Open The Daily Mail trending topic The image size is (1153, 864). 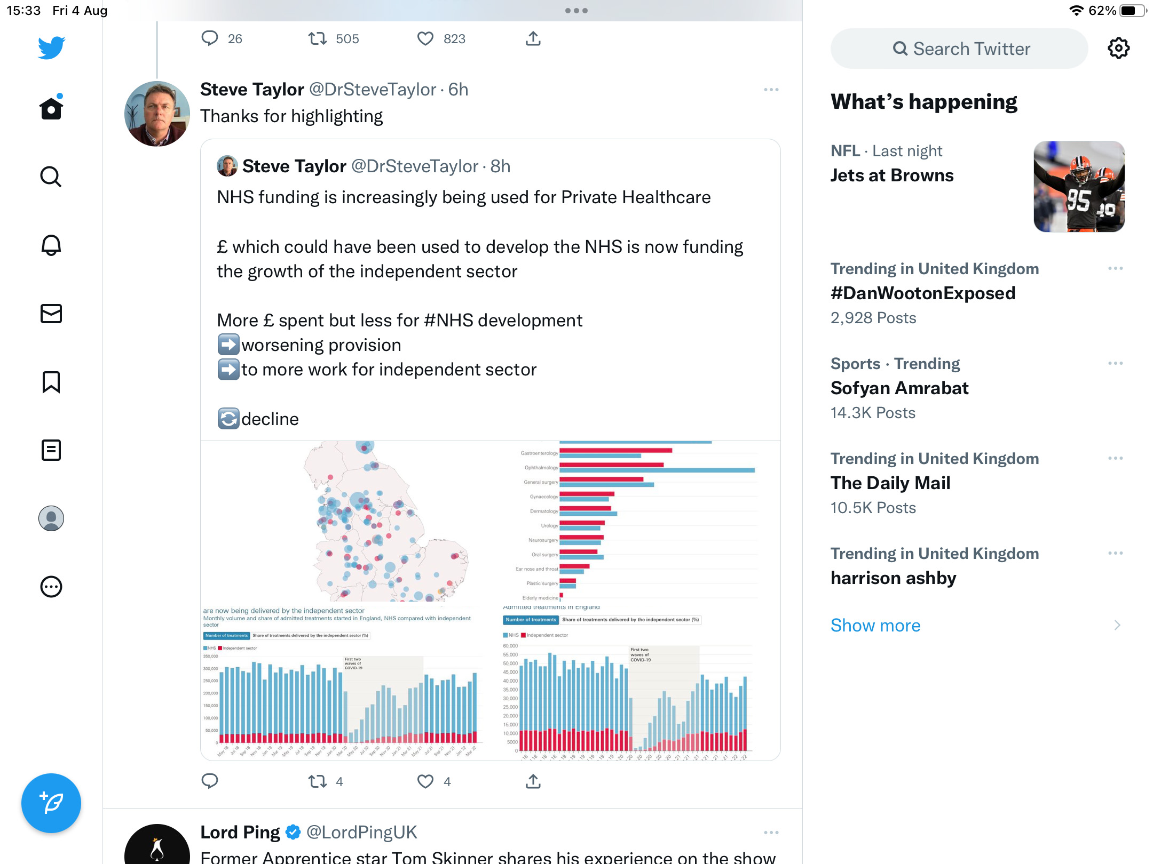coord(890,483)
